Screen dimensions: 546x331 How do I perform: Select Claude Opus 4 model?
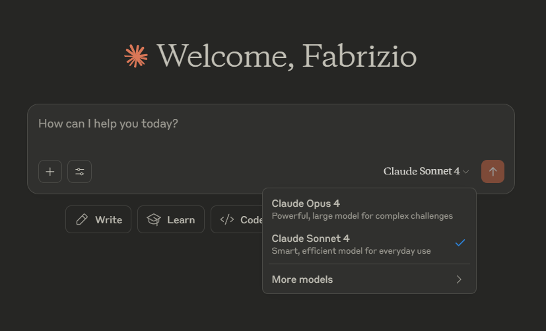[369, 209]
